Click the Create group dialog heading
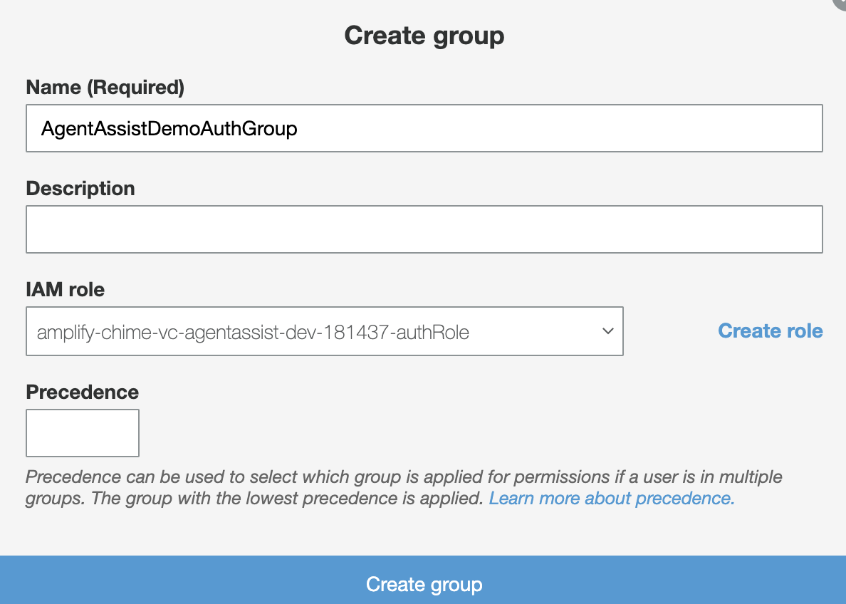The width and height of the screenshot is (846, 604). pos(424,36)
